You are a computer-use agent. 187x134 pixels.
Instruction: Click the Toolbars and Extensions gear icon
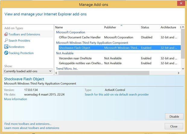point(6,34)
